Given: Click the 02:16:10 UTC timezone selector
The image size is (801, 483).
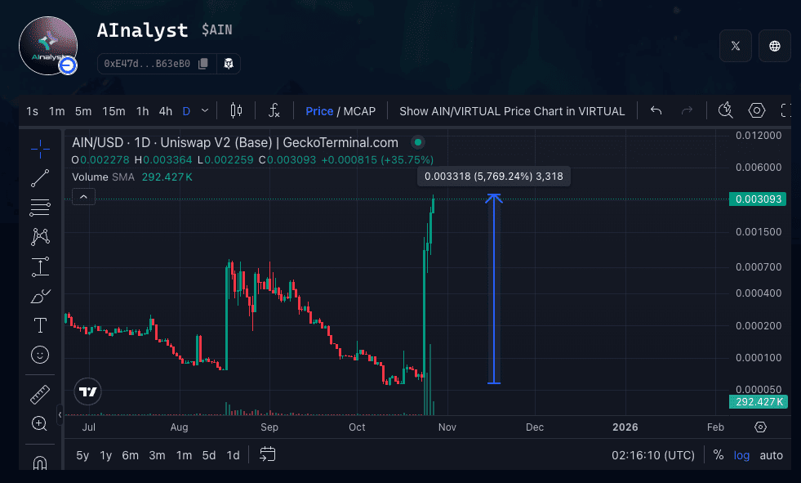Looking at the screenshot, I should 653,455.
